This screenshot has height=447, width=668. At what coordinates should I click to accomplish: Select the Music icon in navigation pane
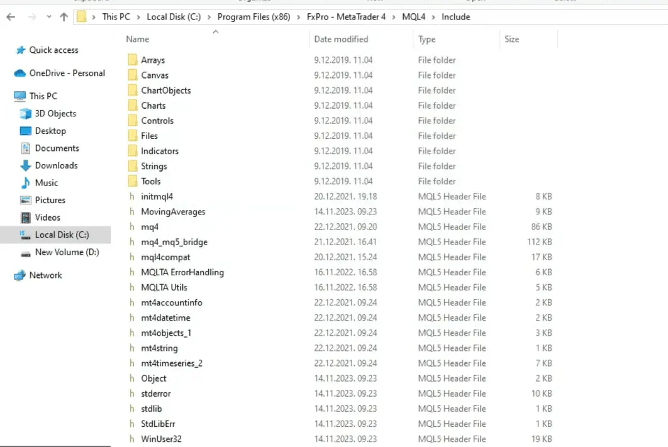(x=26, y=183)
